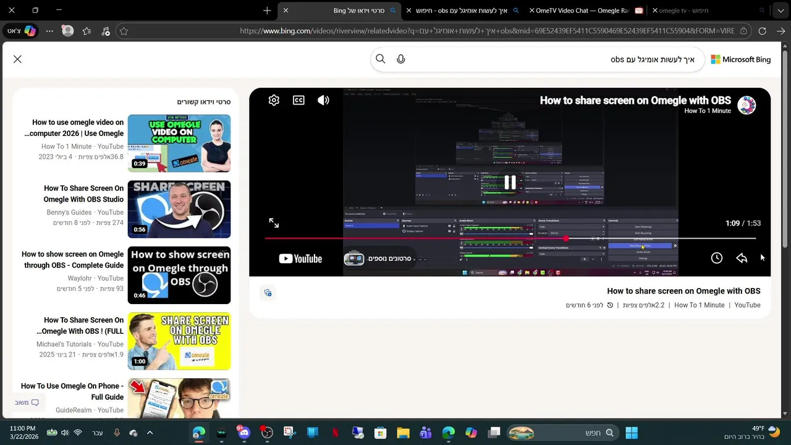Show hidden system tray icons
Viewport: 791px width, 445px height.
coord(150,433)
